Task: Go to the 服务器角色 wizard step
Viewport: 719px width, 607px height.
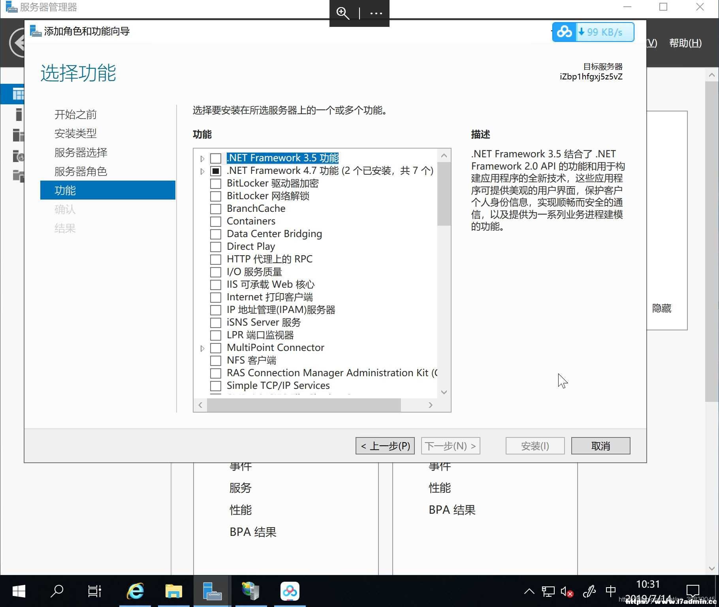Action: tap(81, 172)
